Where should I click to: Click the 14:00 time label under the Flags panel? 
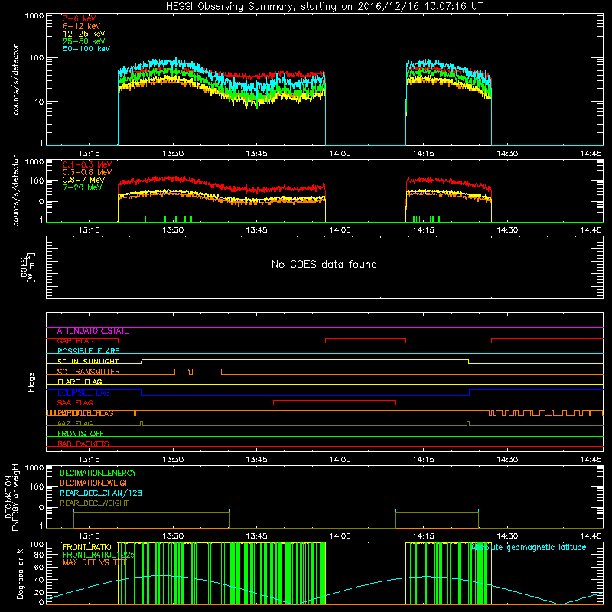(x=340, y=460)
